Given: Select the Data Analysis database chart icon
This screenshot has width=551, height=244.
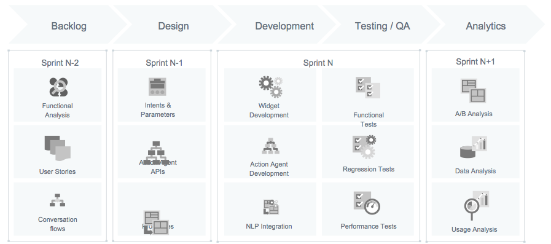Looking at the screenshot, I should 474,148.
